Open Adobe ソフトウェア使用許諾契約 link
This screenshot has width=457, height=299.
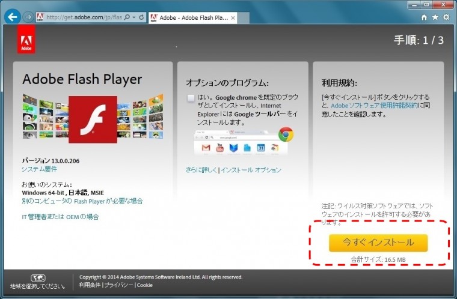[x=375, y=106]
